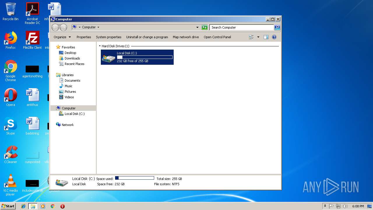Image resolution: width=373 pixels, height=210 pixels.
Task: Click the network tray icon
Action: click(338, 206)
